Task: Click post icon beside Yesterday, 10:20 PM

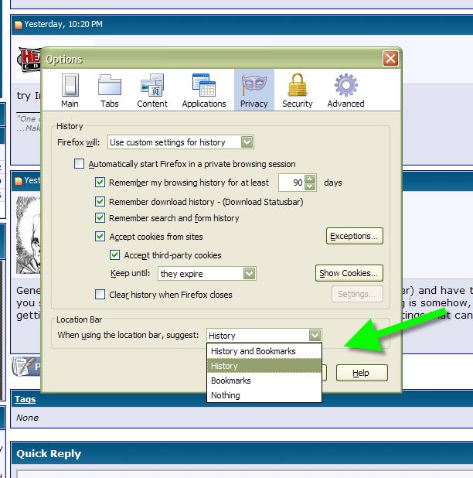Action: (19, 25)
